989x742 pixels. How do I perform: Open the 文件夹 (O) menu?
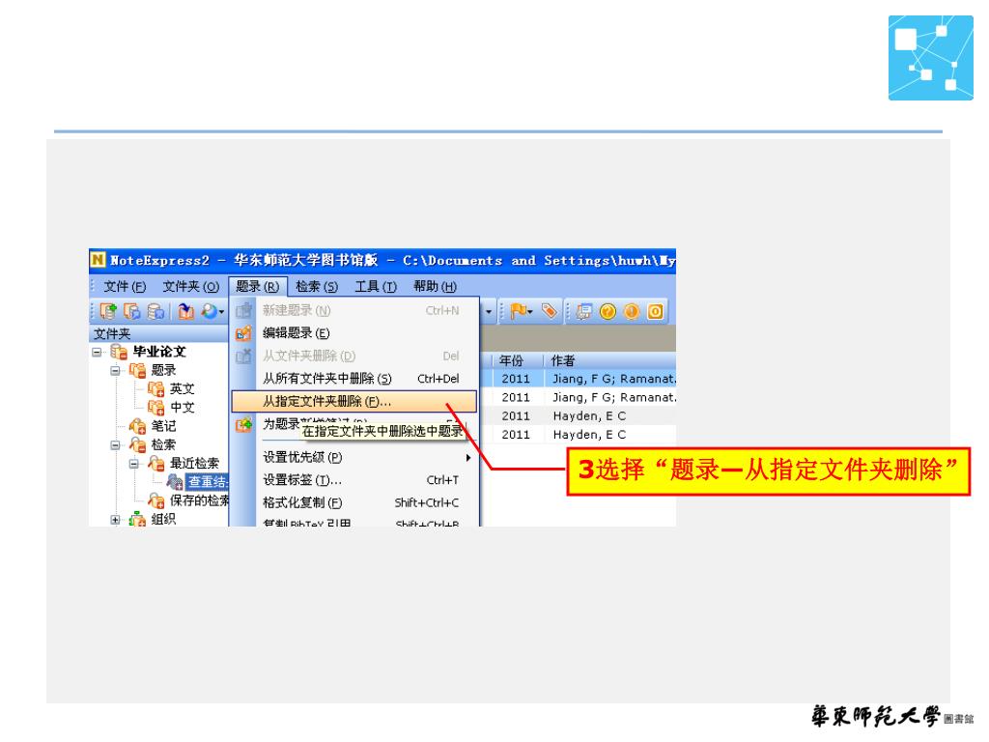coord(190,286)
